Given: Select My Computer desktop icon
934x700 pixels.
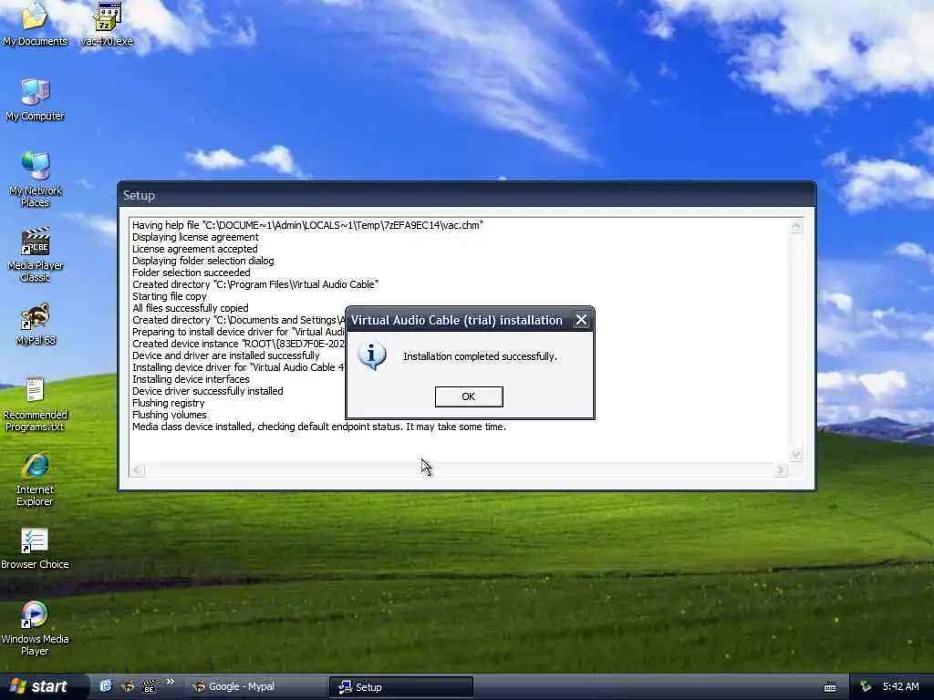Looking at the screenshot, I should point(36,100).
